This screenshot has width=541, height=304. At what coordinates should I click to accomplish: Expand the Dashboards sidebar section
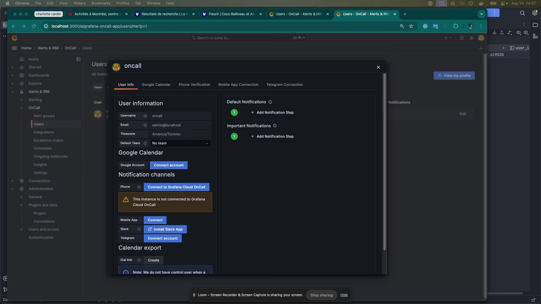tap(13, 76)
